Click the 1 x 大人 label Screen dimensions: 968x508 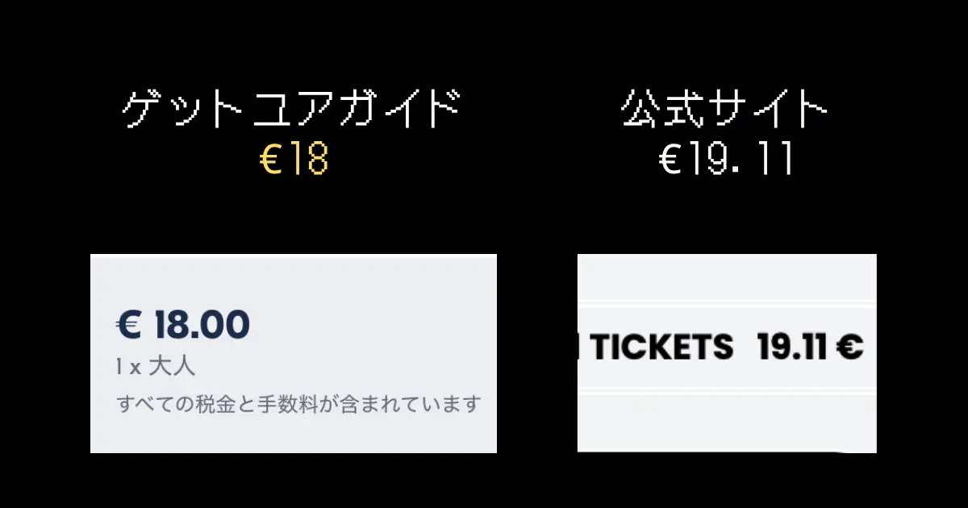click(x=156, y=367)
